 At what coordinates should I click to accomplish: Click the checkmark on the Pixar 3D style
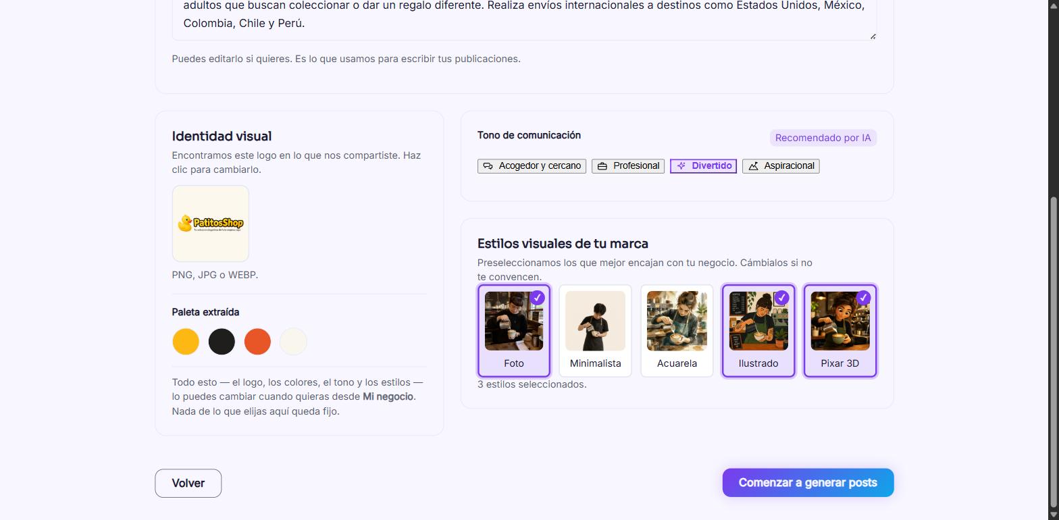(863, 298)
